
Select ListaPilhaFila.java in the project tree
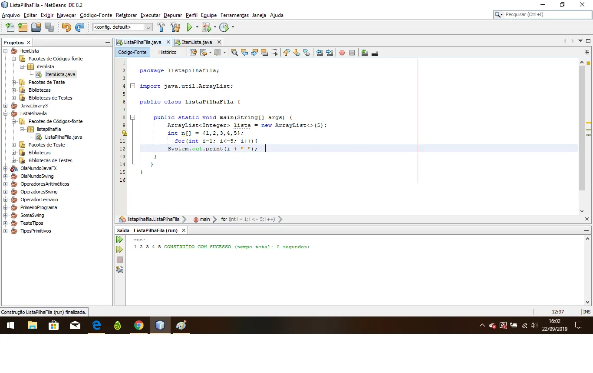pos(63,137)
